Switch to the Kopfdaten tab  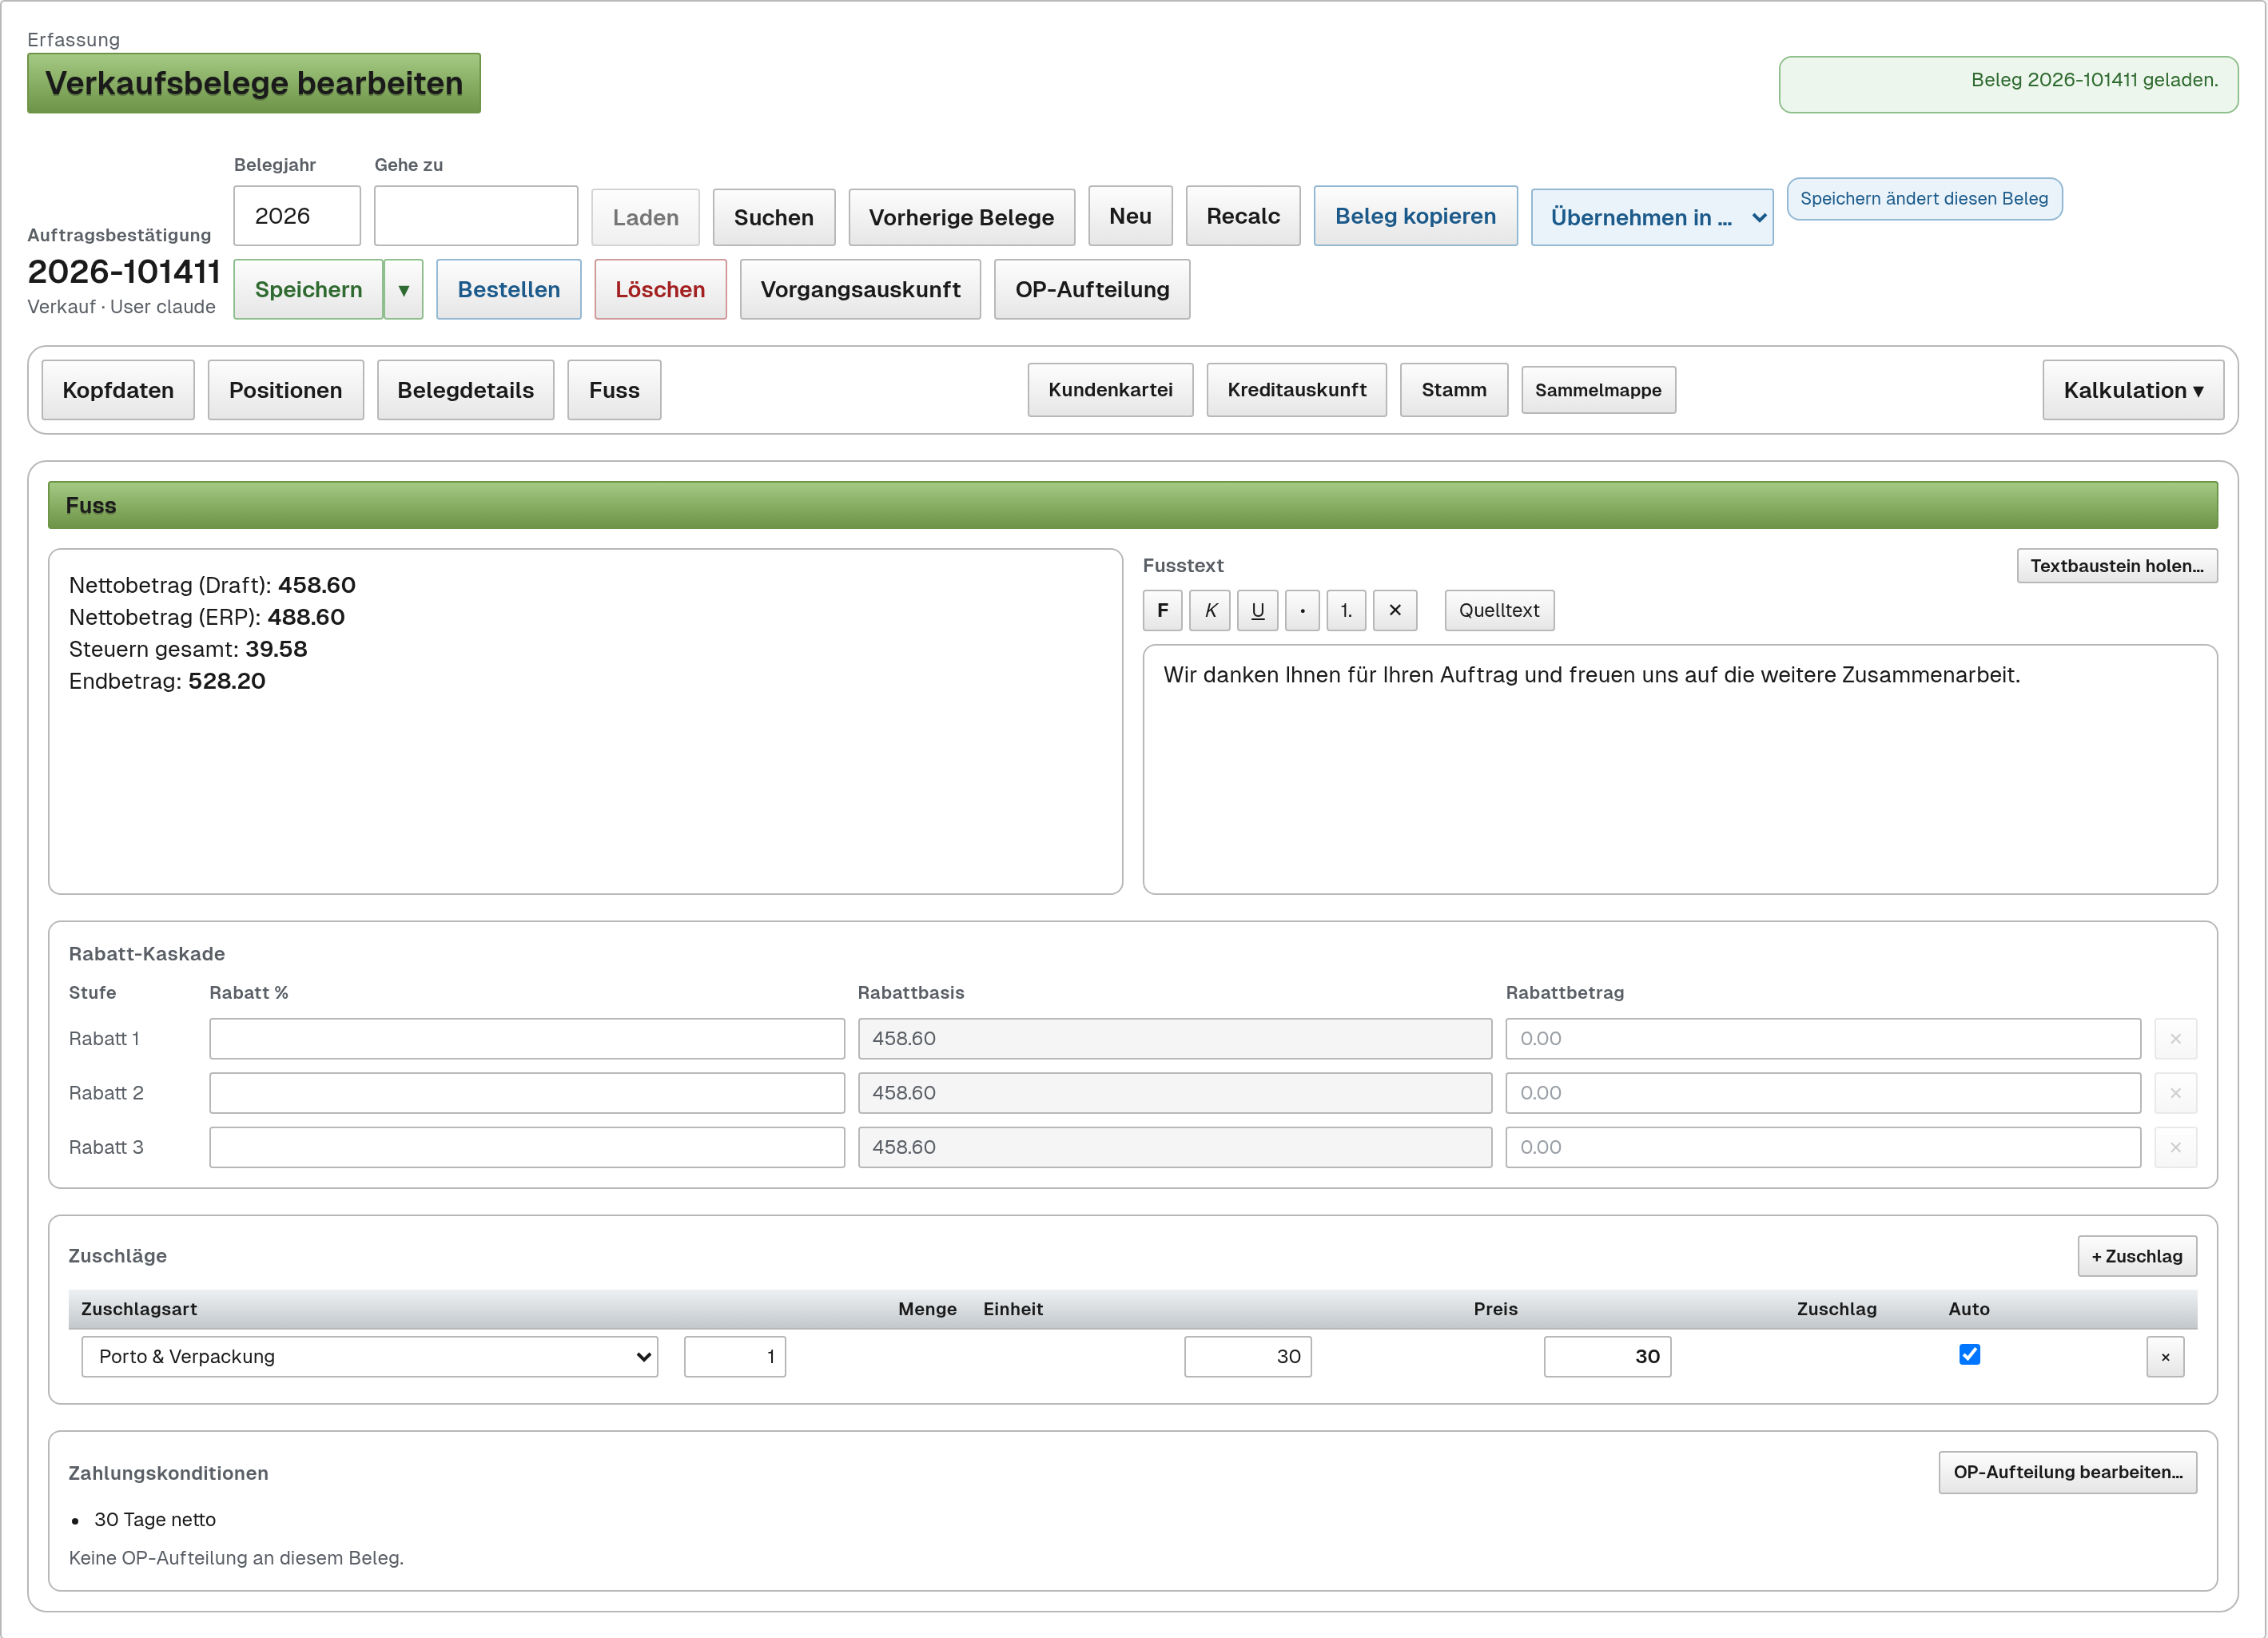(118, 390)
